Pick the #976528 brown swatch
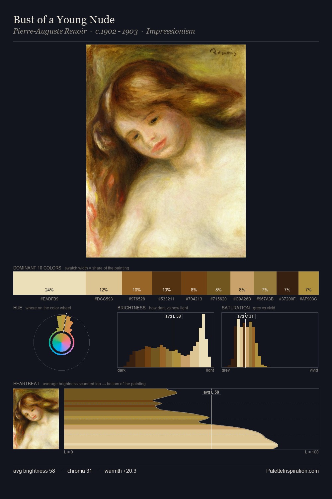This screenshot has height=499, width=332. [x=137, y=283]
